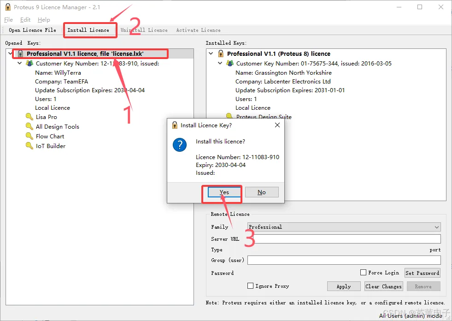The width and height of the screenshot is (452, 321).
Task: Select the key icon for IoT Builder
Action: click(x=29, y=146)
